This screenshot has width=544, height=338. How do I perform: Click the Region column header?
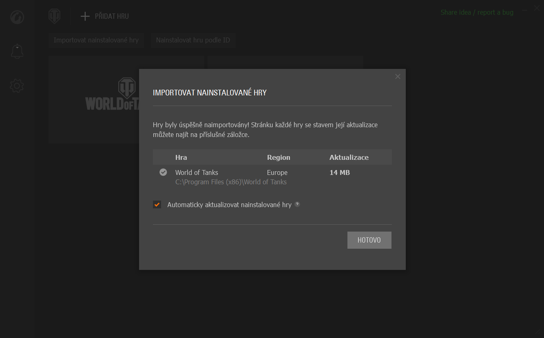click(x=279, y=157)
